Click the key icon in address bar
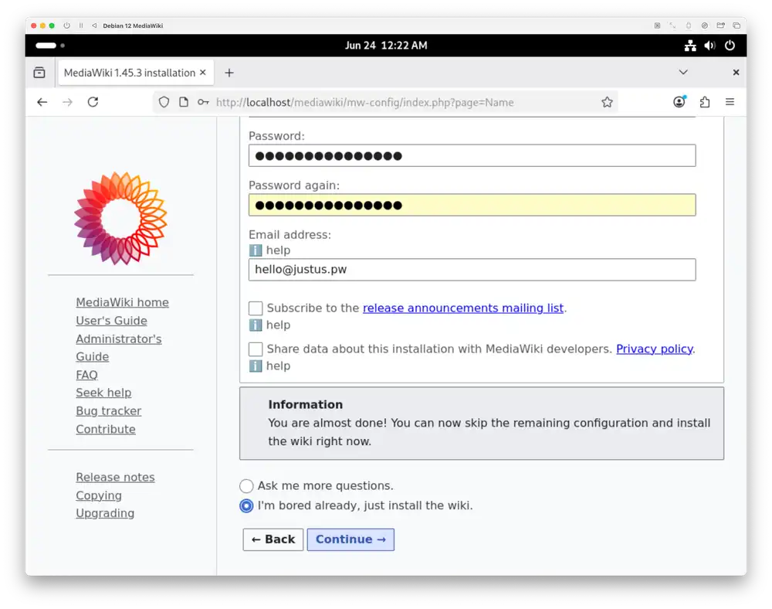This screenshot has height=609, width=772. [x=203, y=102]
